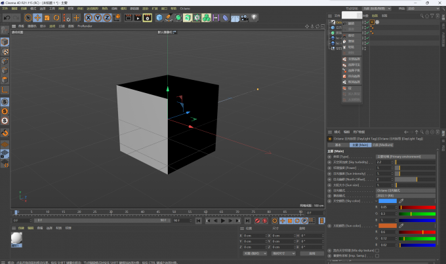Switch to Medium tab in attributes
This screenshot has width=446, height=264.
coord(382,145)
